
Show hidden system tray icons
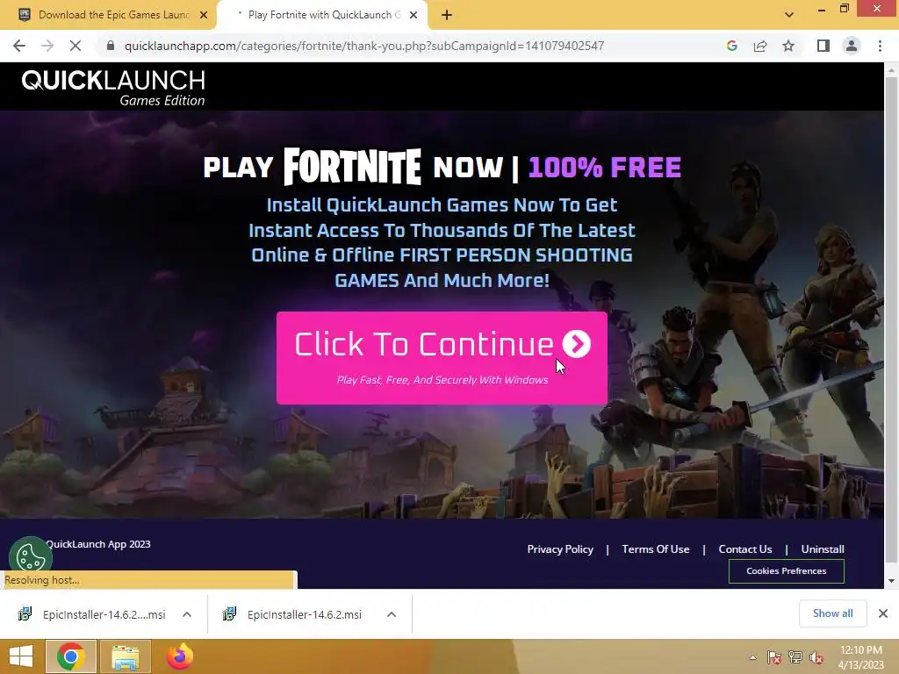click(752, 657)
